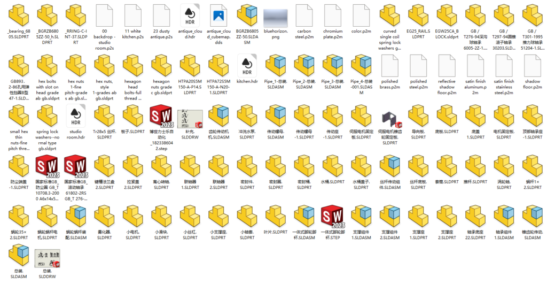The width and height of the screenshot is (547, 292).
Task: Click the file name "叶片.SLDPRT"
Action: tap(276, 232)
